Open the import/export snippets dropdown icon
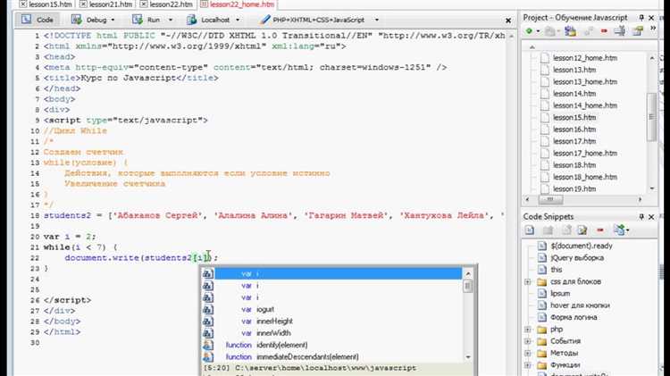This screenshot has width=670, height=376. [621, 230]
